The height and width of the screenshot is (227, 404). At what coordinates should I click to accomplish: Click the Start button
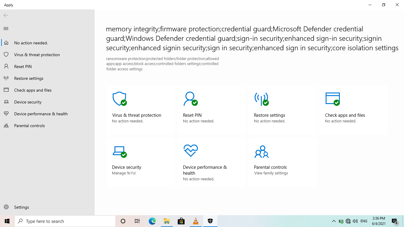[7, 221]
